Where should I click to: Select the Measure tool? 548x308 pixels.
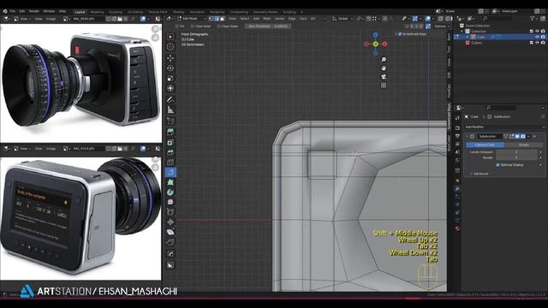click(x=170, y=110)
